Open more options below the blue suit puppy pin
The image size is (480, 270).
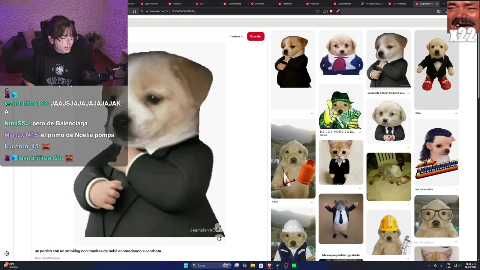(x=360, y=79)
